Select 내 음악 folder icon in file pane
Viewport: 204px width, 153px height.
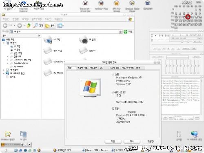point(83,40)
